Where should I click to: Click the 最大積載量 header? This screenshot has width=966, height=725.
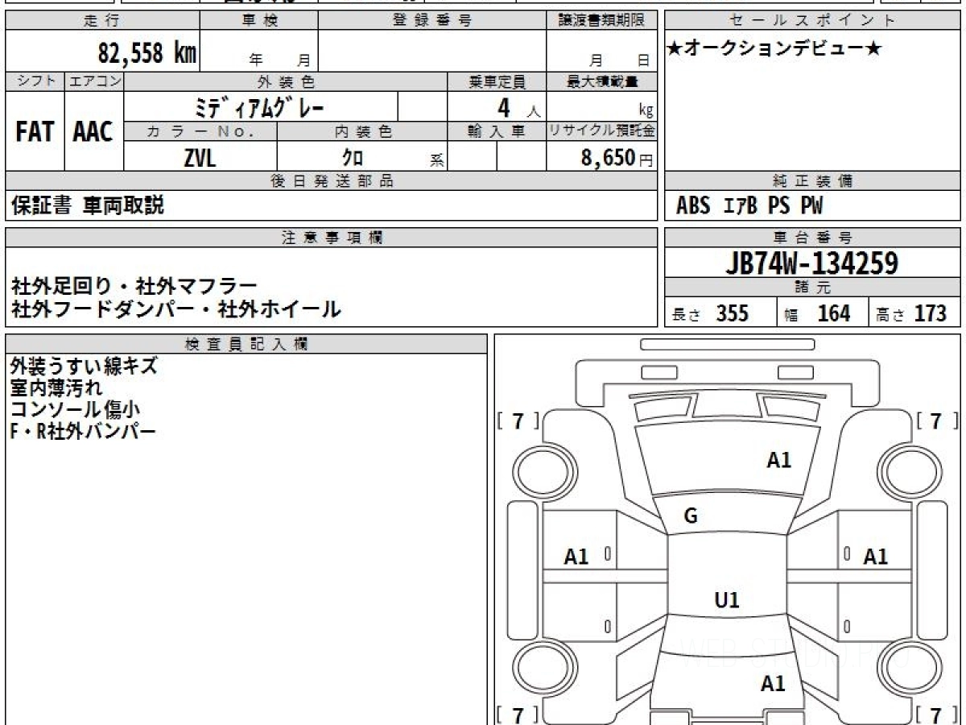(601, 81)
